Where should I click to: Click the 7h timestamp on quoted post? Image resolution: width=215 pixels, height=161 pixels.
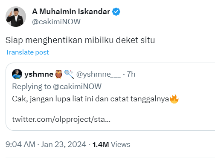coord(131,74)
